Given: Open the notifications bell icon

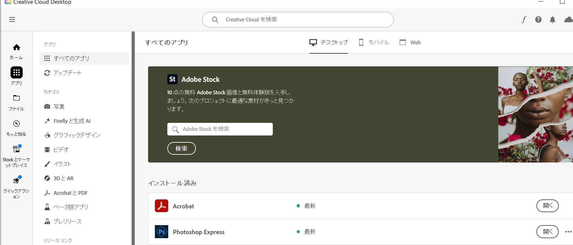Looking at the screenshot, I should (x=553, y=20).
